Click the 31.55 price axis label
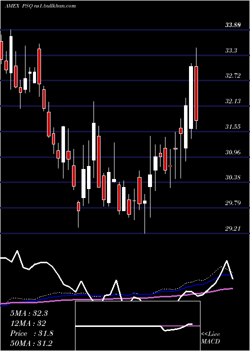This screenshot has height=351, width=250. 232,127
